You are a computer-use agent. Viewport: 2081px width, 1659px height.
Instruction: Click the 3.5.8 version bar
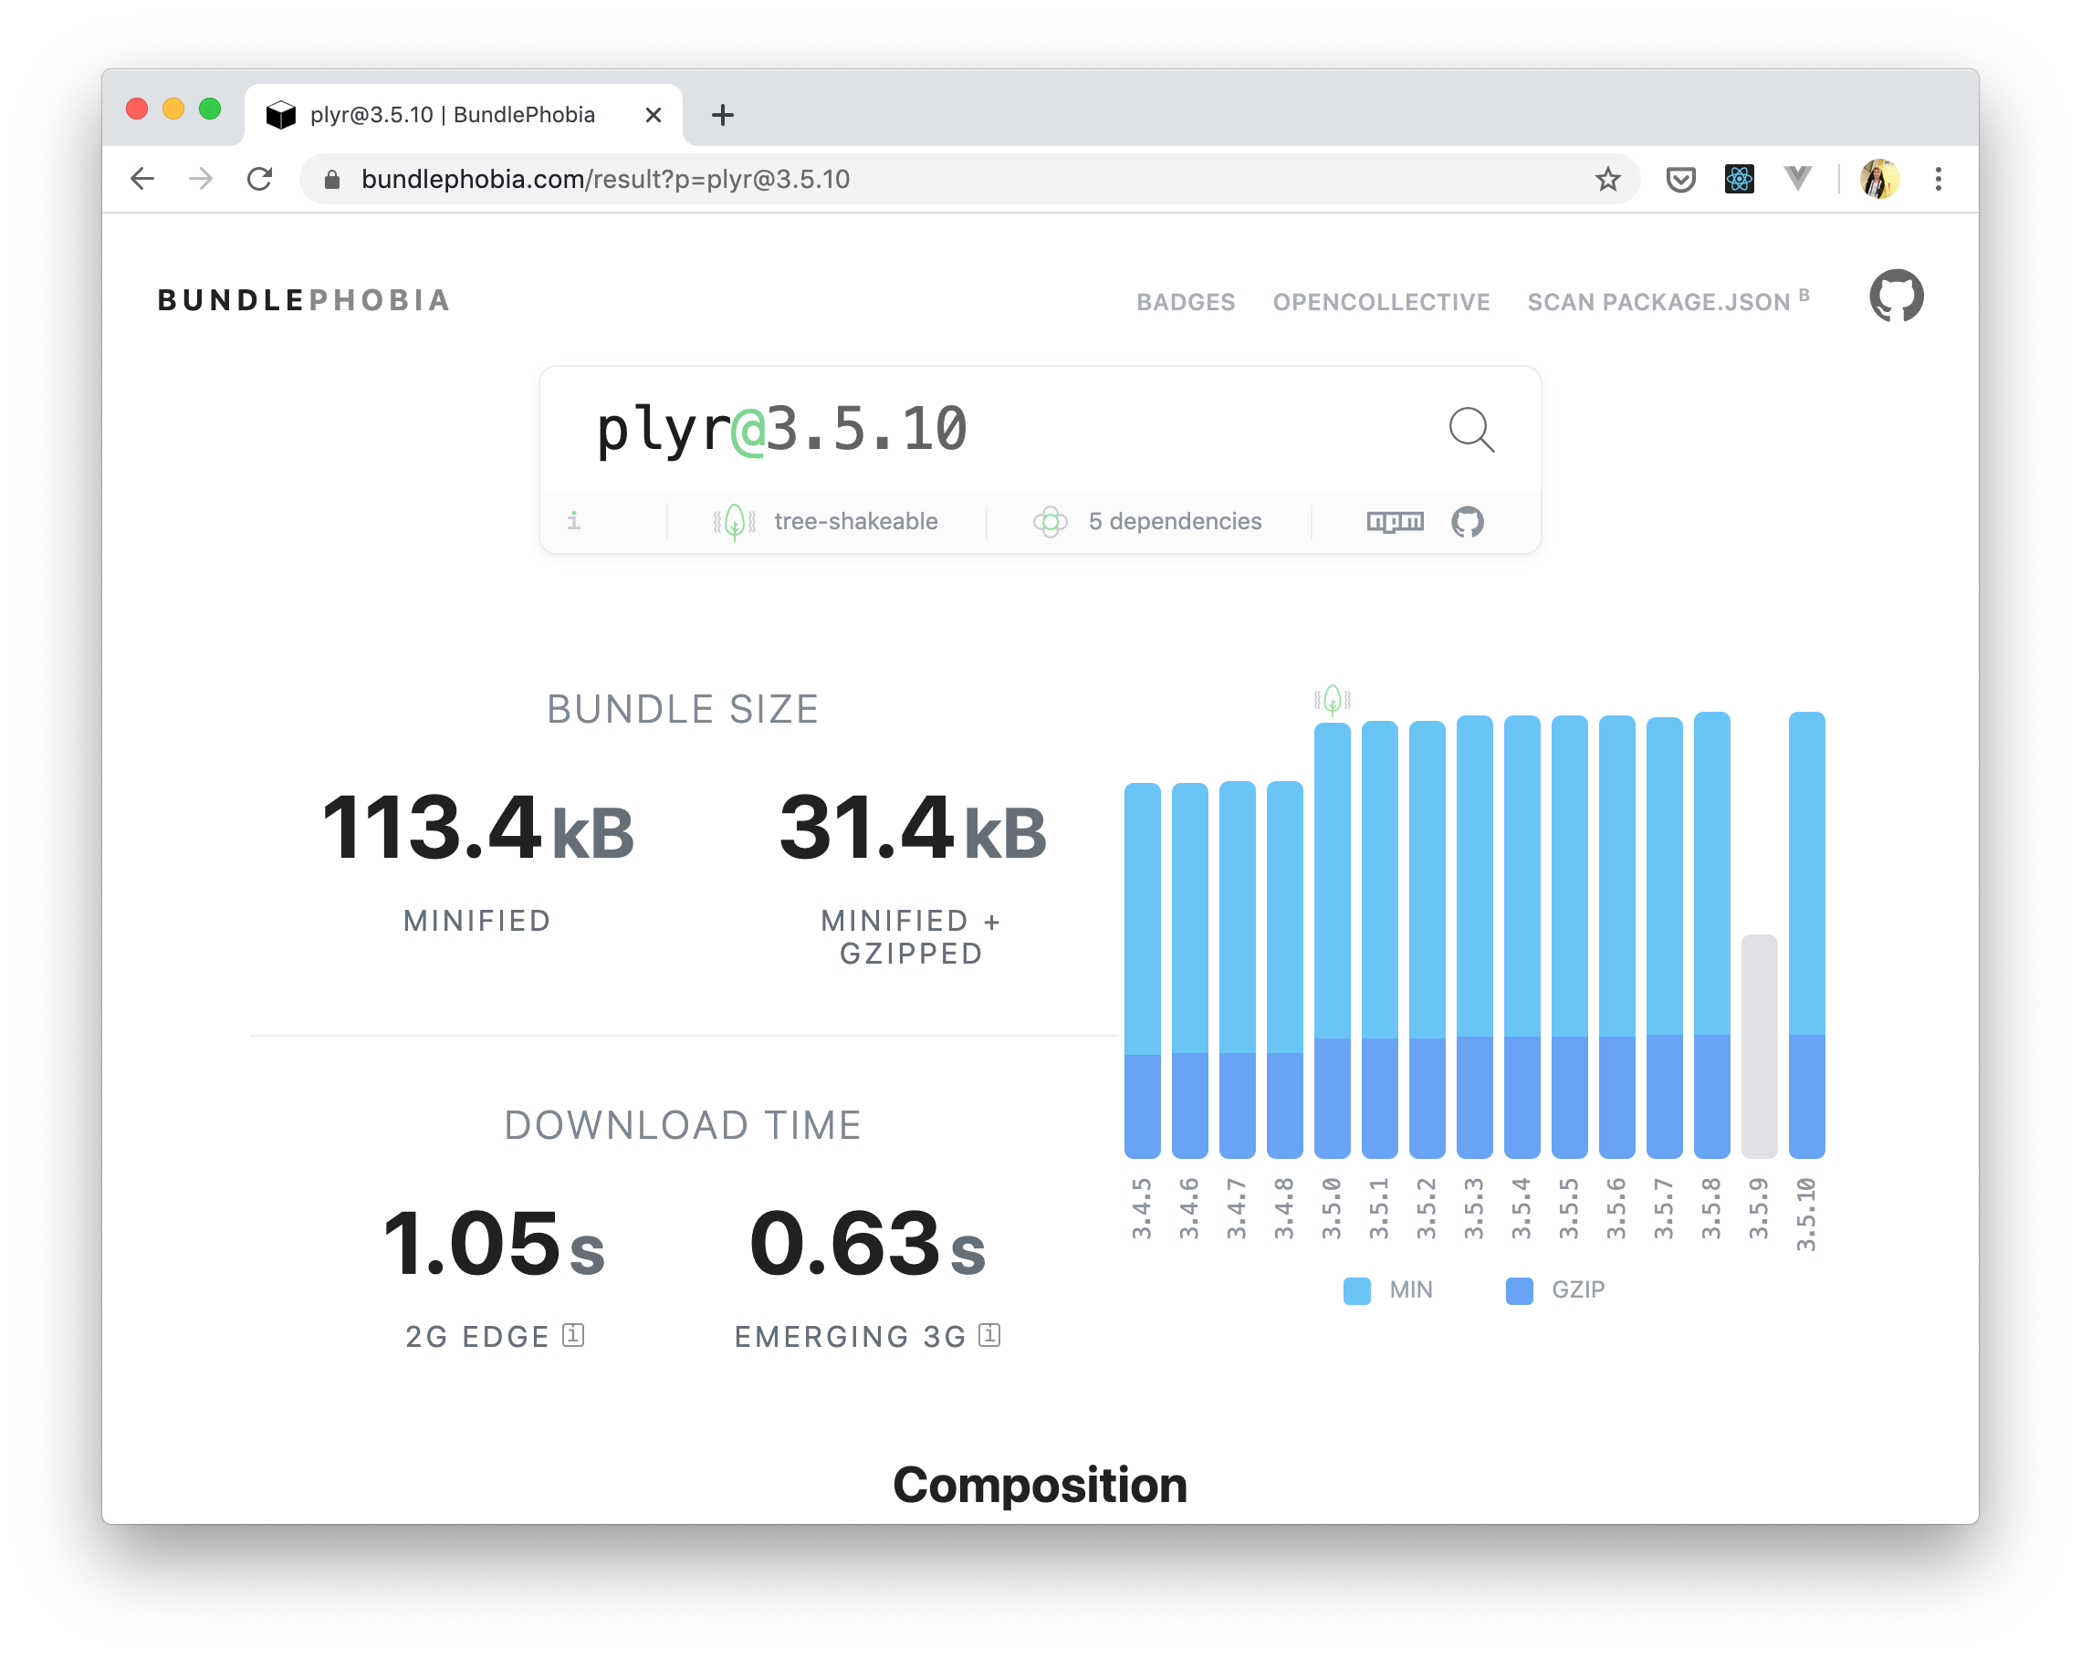[1711, 934]
